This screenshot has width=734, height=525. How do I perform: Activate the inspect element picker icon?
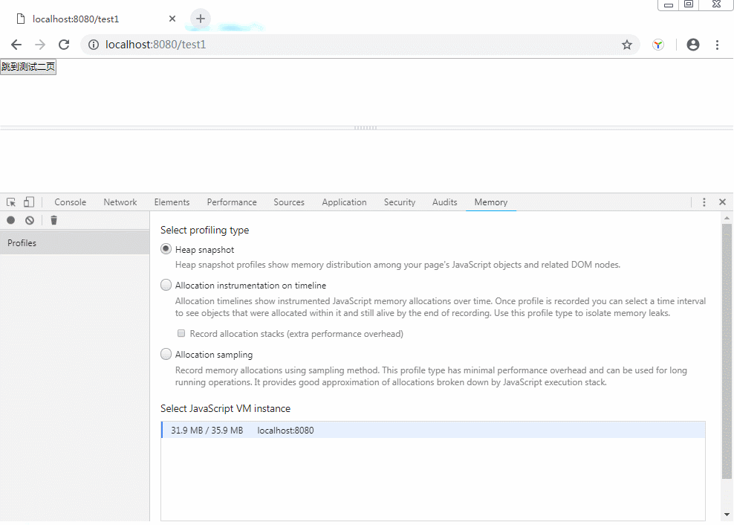click(11, 202)
